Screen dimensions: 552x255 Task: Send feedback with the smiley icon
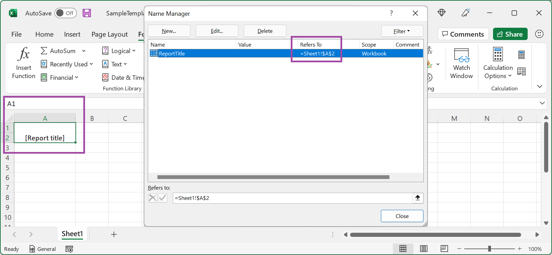click(539, 34)
